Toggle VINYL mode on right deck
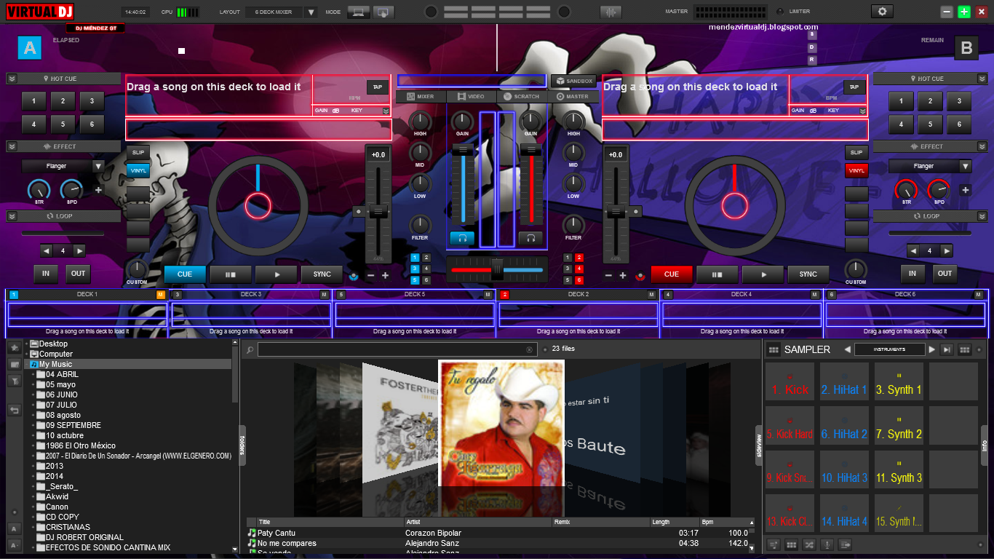Image resolution: width=994 pixels, height=559 pixels. point(856,170)
